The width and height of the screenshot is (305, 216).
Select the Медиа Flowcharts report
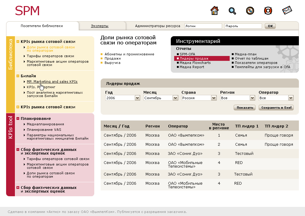pyautogui.click(x=195, y=63)
